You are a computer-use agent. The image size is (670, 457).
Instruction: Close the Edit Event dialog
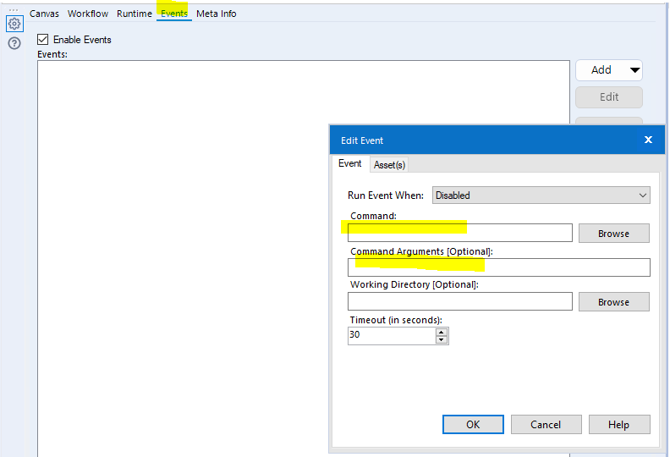tap(648, 140)
